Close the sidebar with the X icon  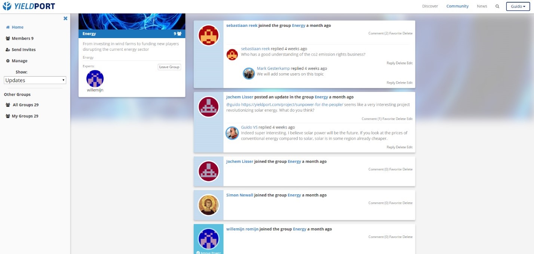(65, 18)
